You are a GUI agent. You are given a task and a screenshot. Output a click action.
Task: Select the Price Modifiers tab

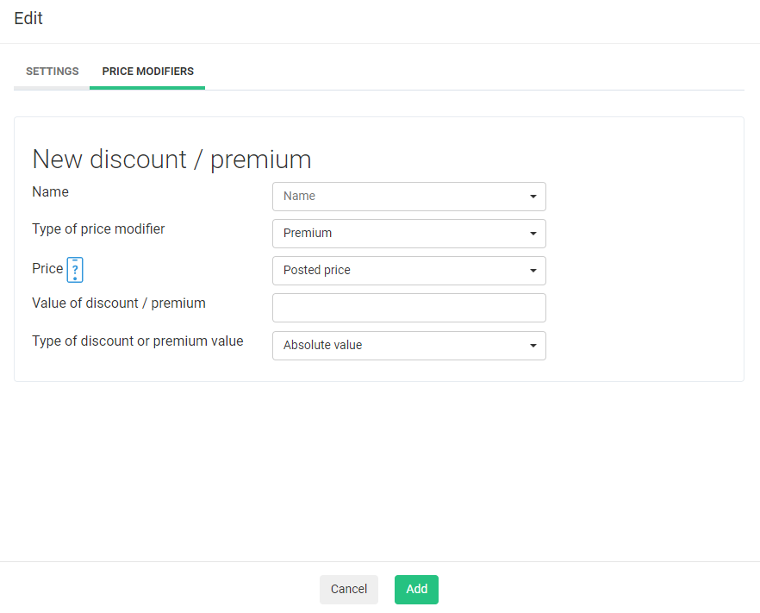point(147,72)
